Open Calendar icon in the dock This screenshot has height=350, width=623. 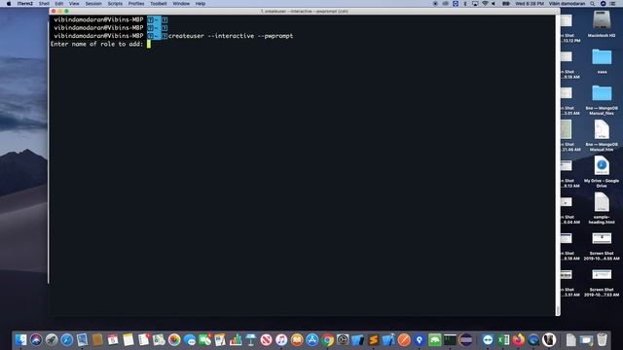coord(113,339)
